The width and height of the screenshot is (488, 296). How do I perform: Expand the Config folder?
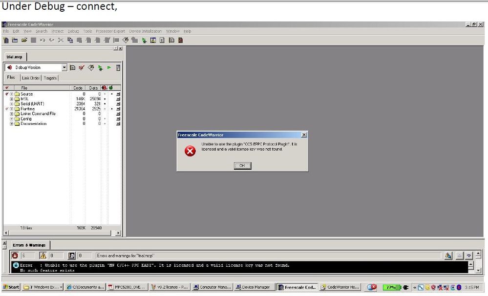(x=12, y=118)
